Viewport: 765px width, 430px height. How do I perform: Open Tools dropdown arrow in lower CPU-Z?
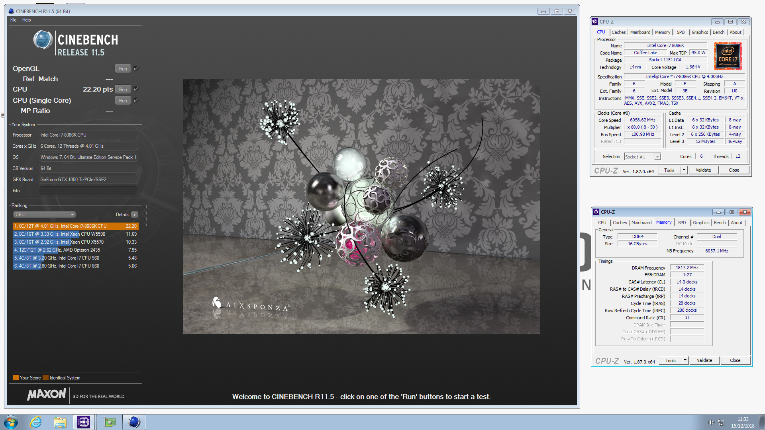pos(685,360)
